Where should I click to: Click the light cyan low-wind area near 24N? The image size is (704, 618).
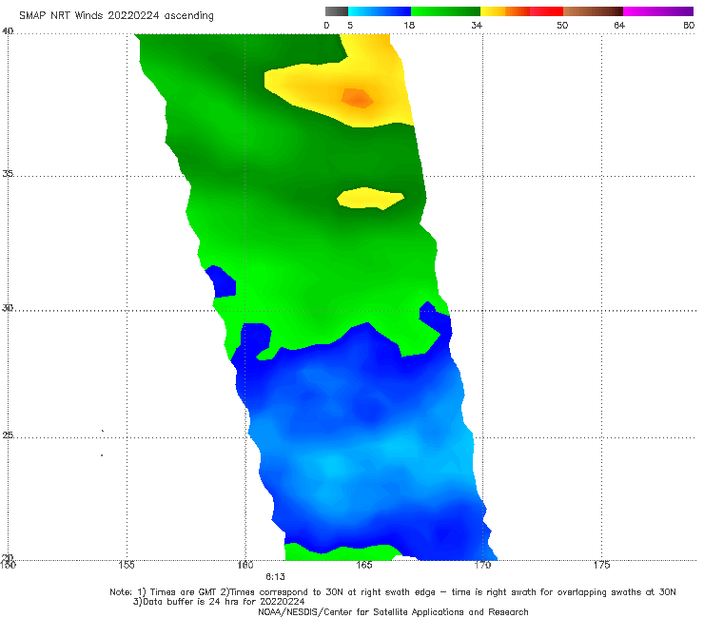(333, 467)
